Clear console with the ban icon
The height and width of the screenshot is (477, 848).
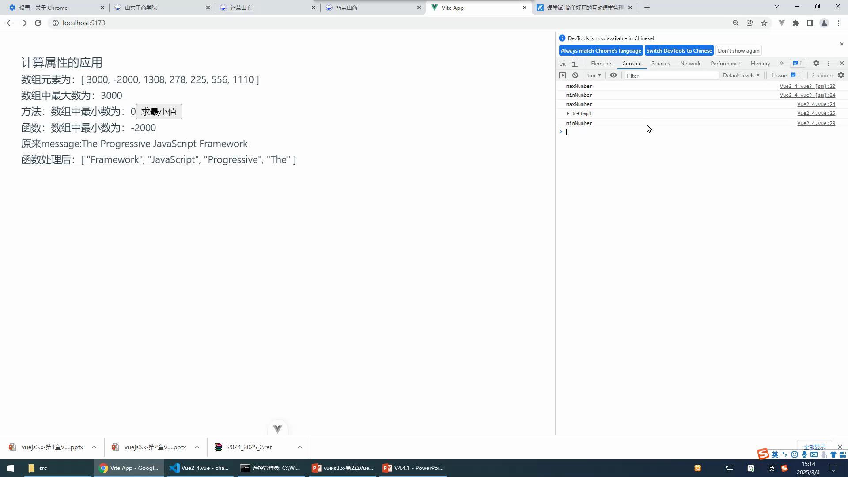click(575, 76)
